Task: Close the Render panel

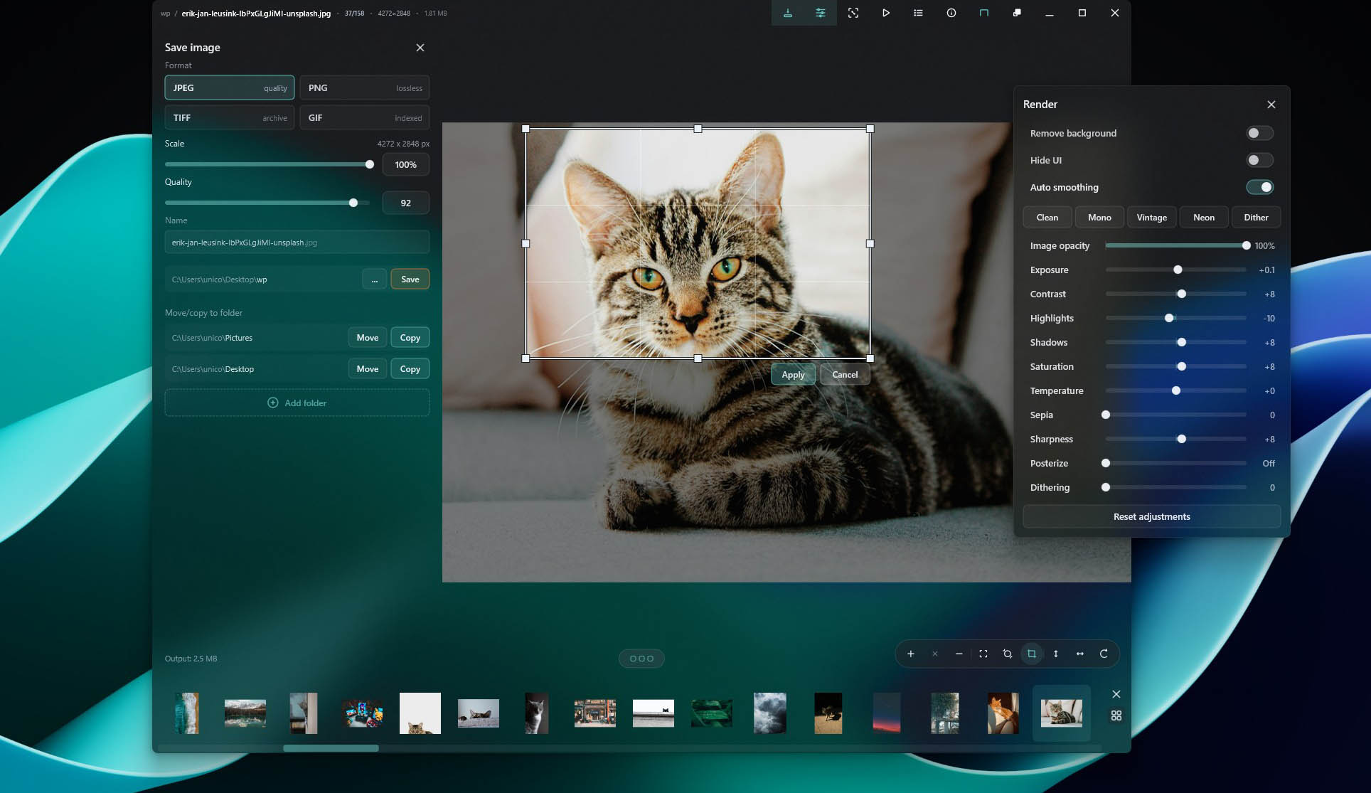Action: [x=1271, y=105]
